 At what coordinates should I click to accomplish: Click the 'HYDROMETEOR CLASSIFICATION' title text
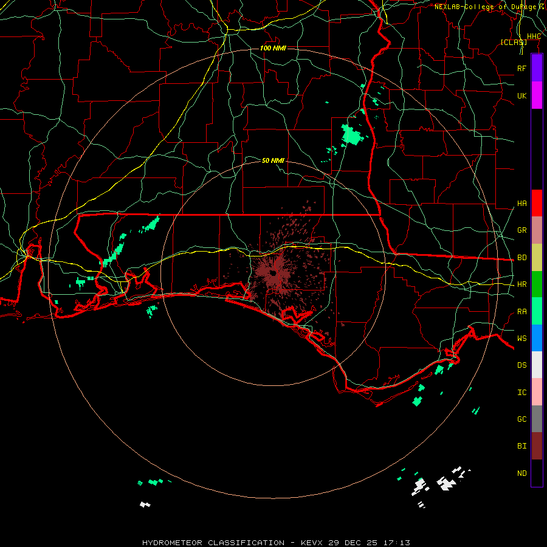(213, 543)
